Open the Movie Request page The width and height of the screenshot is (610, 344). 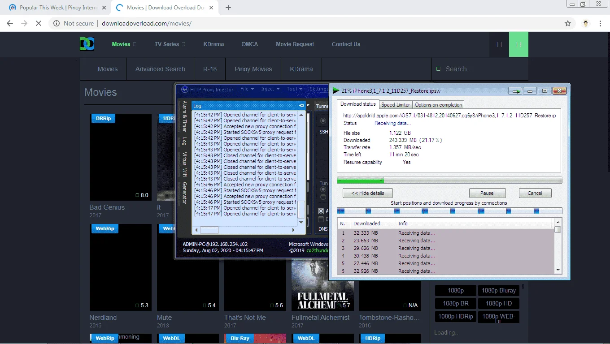click(295, 44)
